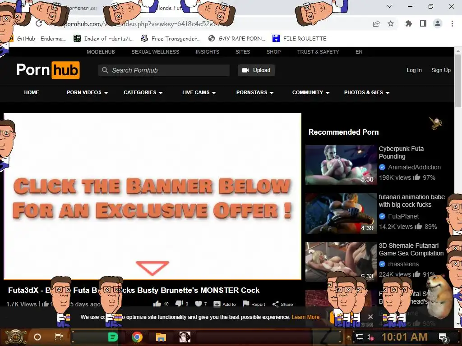462x346 pixels.
Task: Click the Cortana circle on the taskbar
Action: click(37, 337)
